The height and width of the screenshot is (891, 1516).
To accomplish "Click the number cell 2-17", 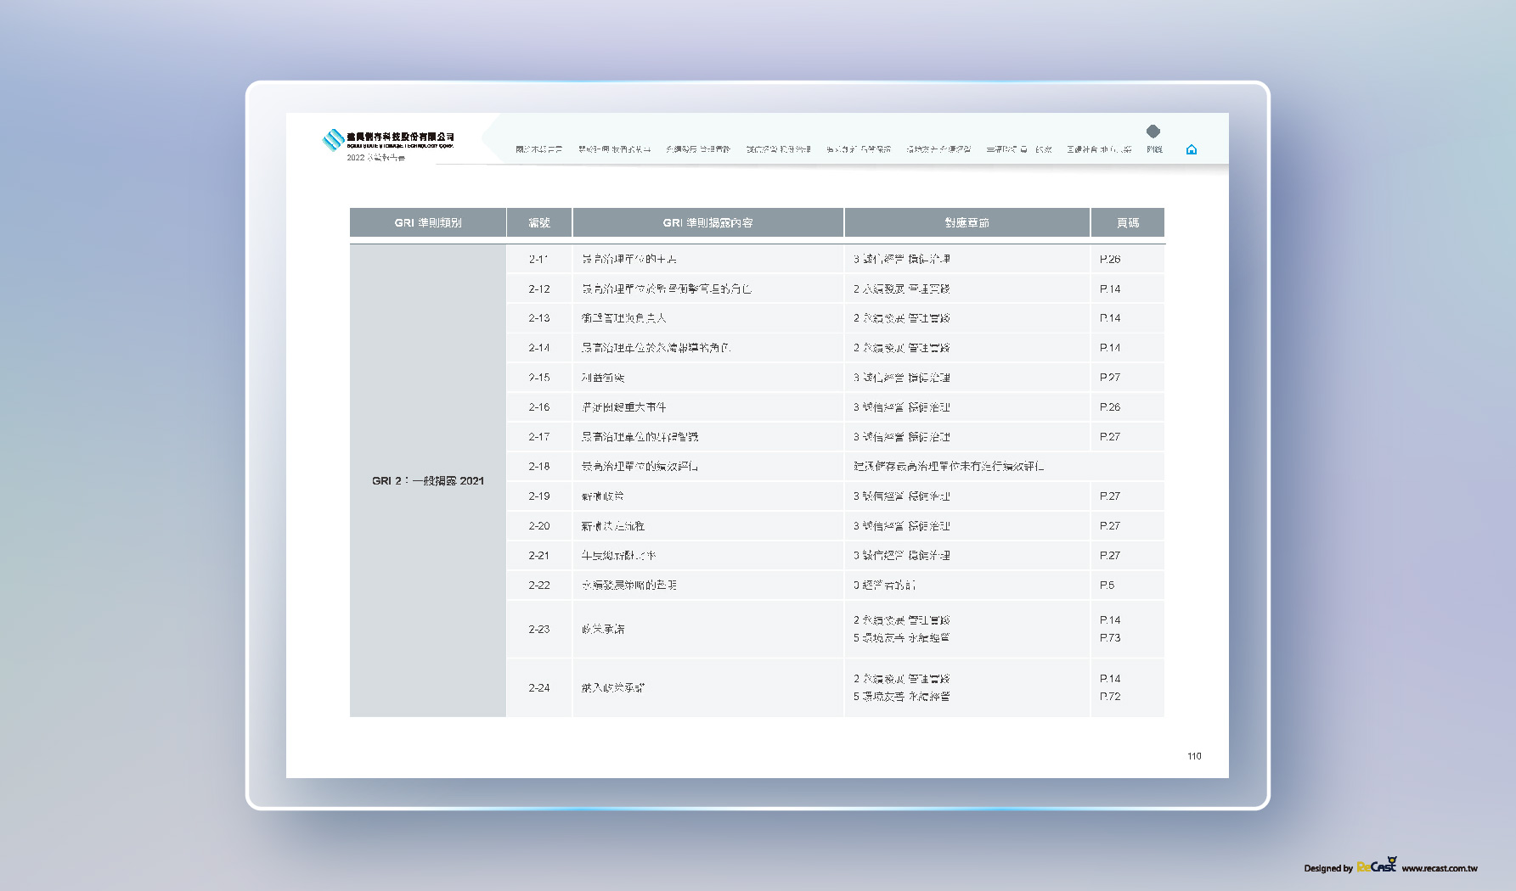I will click(x=539, y=437).
